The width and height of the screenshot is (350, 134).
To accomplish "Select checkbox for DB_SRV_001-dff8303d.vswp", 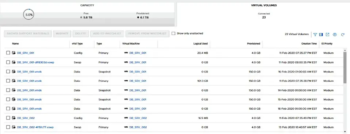I will point(8,62).
